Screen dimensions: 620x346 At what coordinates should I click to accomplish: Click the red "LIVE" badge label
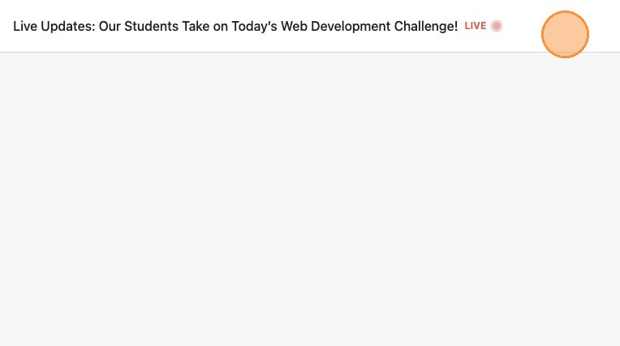[x=476, y=26]
